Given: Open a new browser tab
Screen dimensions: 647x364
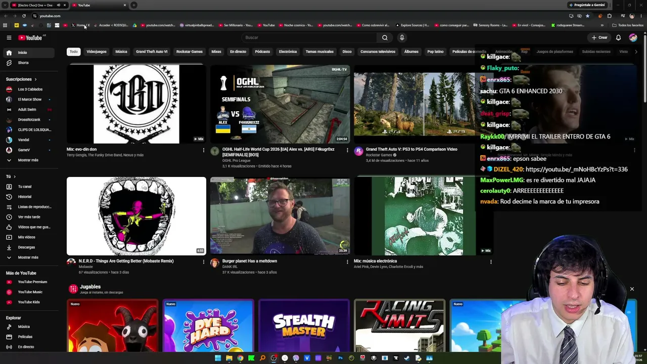Looking at the screenshot, I should [134, 5].
